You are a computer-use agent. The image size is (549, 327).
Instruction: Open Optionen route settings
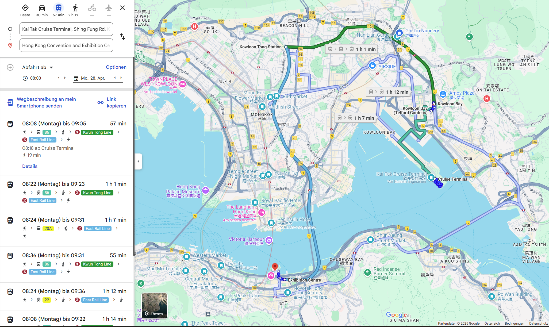(116, 67)
